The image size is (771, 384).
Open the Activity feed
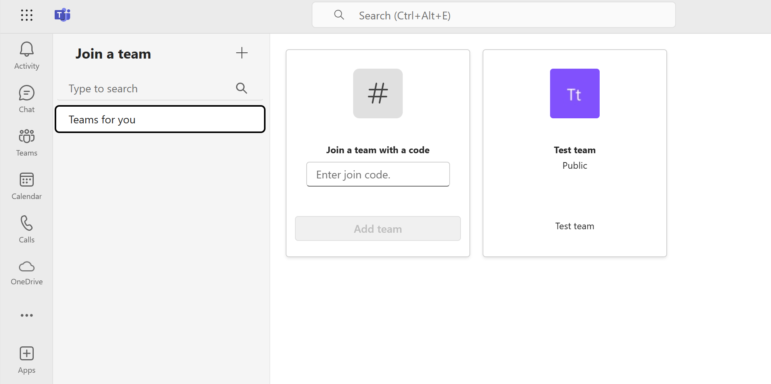pos(27,56)
